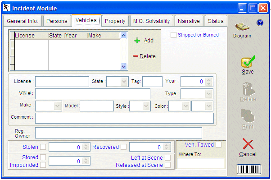
Task: Click the red minus Delete vehicle icon
Action: click(x=135, y=56)
